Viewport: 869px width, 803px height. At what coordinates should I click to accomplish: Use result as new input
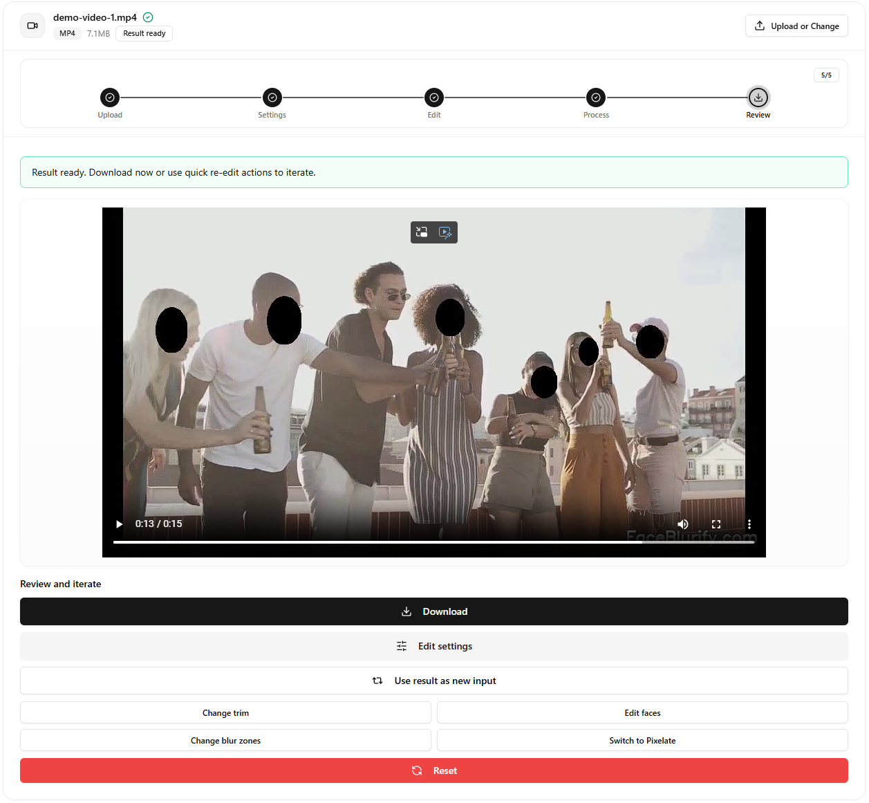click(x=434, y=681)
